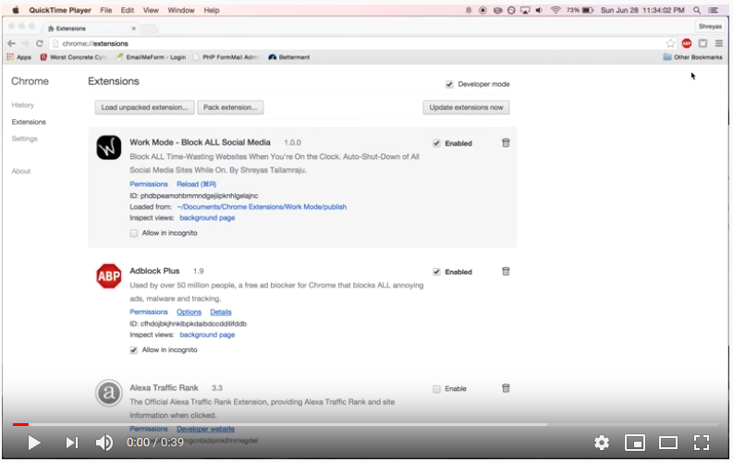Click Pack extension button
This screenshot has width=733, height=462.
230,107
